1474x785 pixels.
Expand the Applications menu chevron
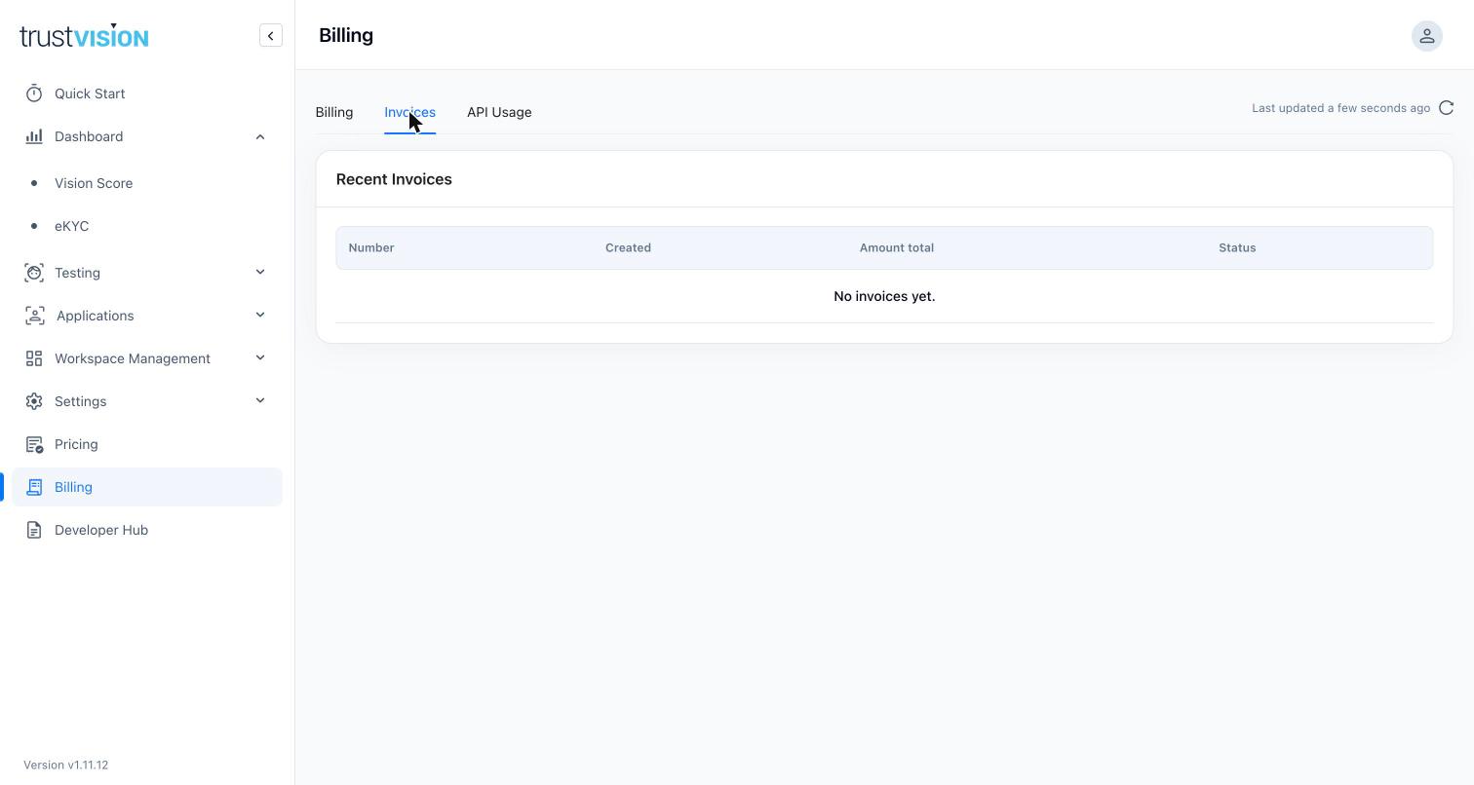[x=260, y=316]
